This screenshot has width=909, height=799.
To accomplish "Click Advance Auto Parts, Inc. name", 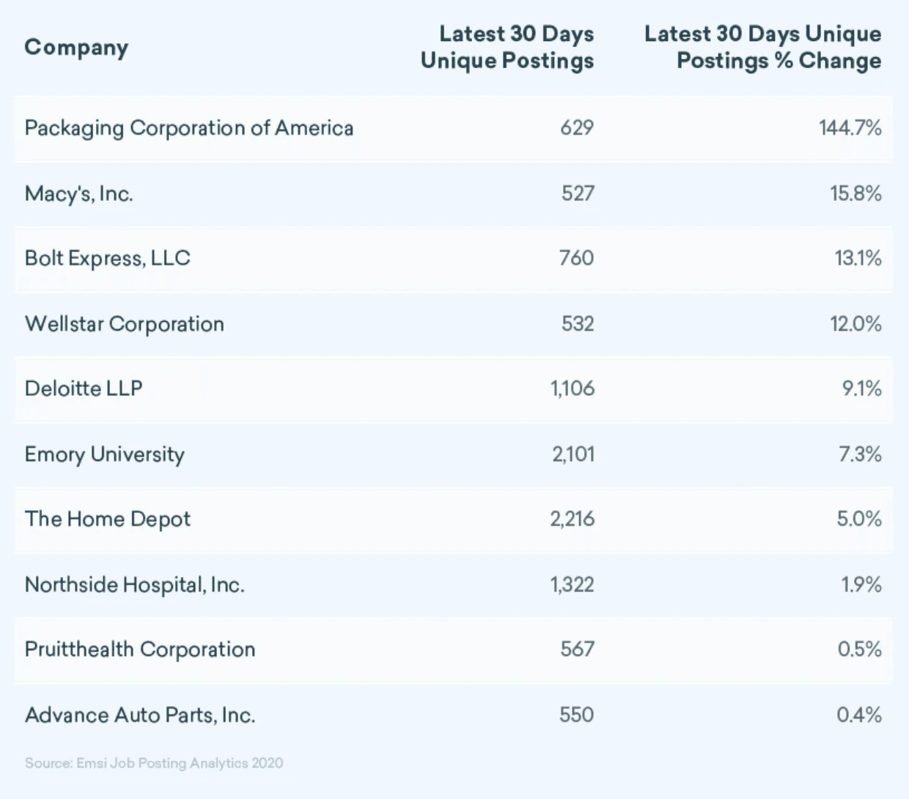I will (140, 715).
